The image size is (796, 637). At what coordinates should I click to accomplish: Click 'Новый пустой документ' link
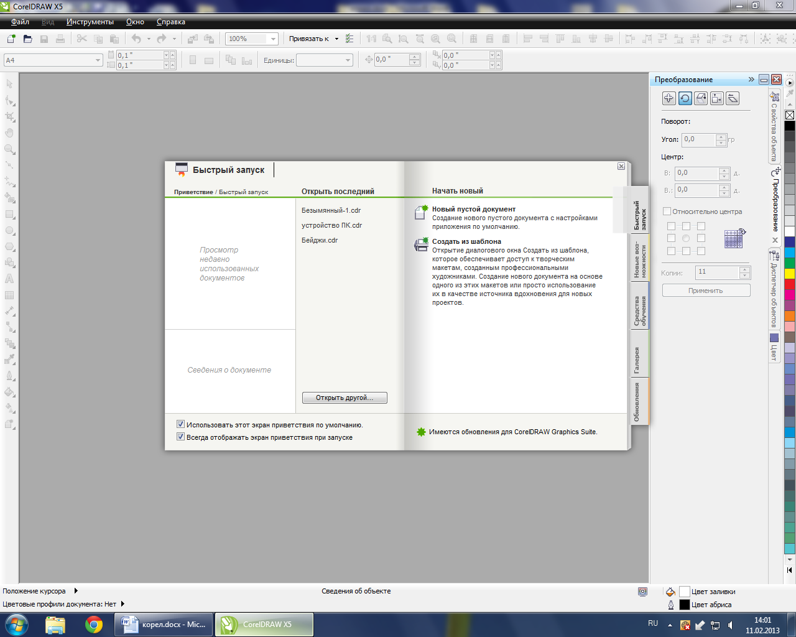tap(474, 209)
